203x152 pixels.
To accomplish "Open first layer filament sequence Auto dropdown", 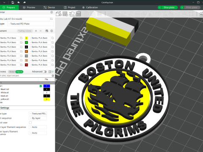I will click(38, 127).
